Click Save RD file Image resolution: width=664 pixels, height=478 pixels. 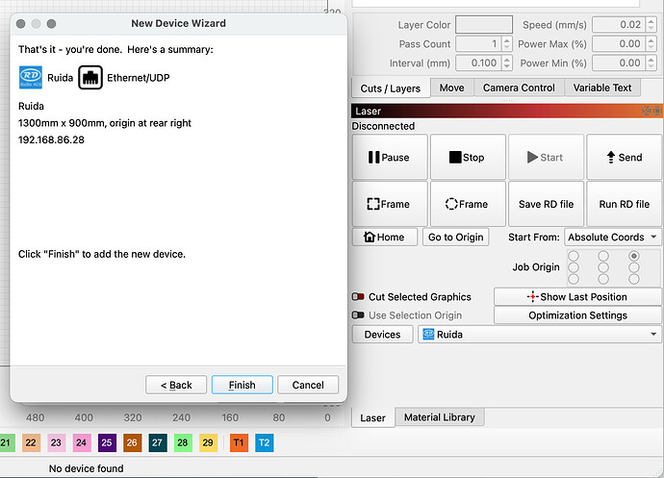coord(546,204)
